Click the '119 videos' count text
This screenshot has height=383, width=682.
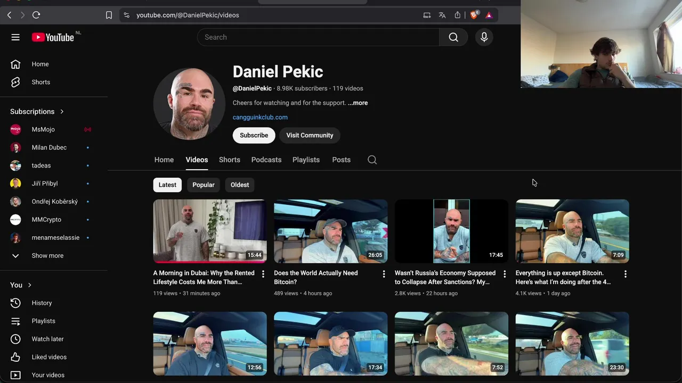click(x=348, y=88)
